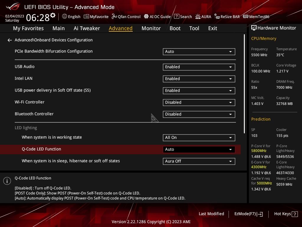Click the ROG logo icon
The width and height of the screenshot is (302, 227).
coord(13,7)
